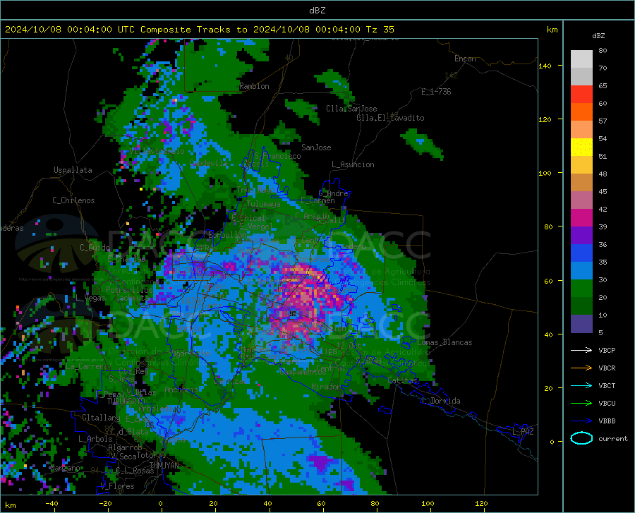This screenshot has height=513, width=635.
Task: Click the 'Encon' map label
Action: 465,59
